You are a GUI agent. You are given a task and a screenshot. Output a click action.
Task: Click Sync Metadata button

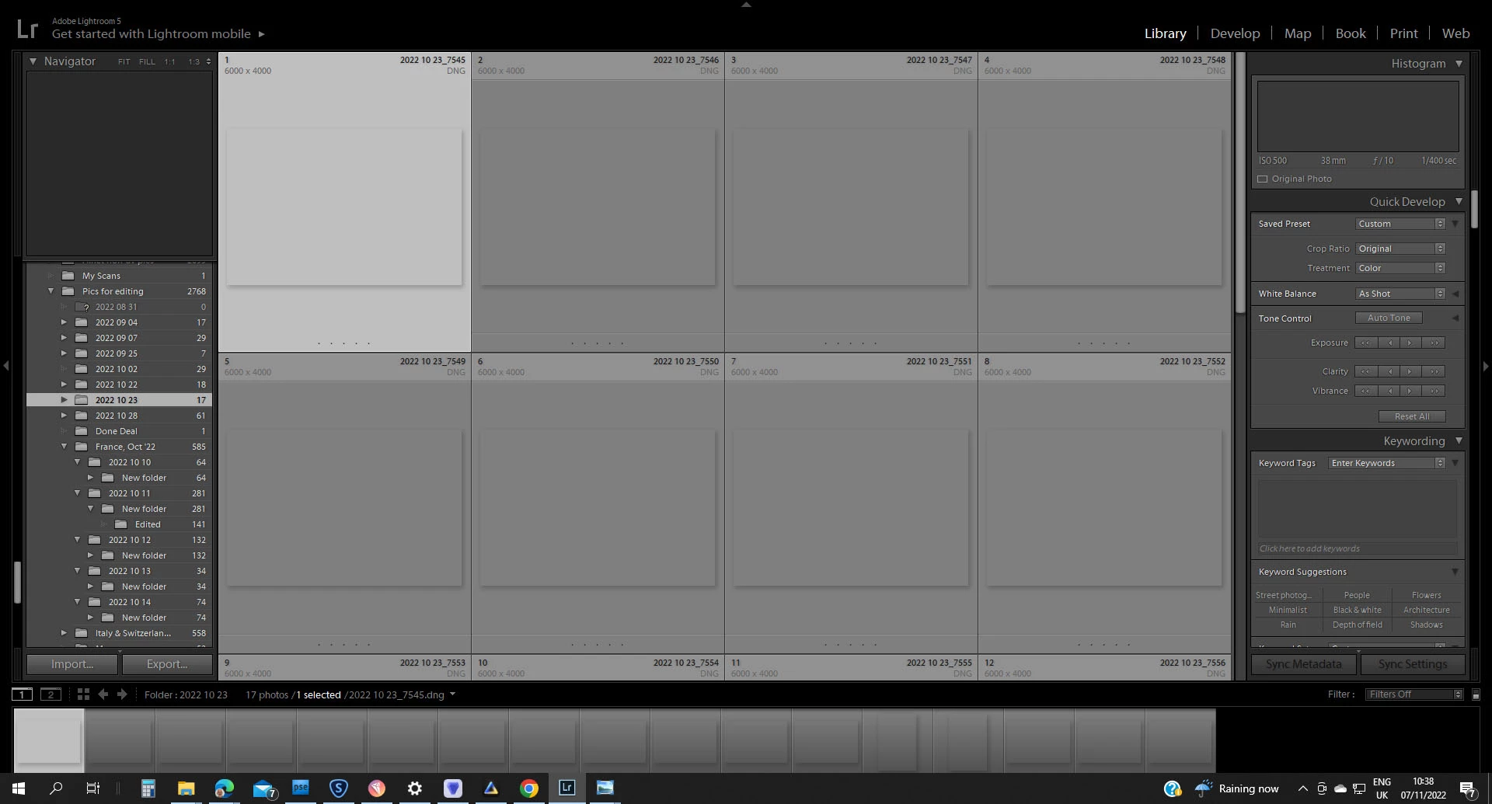click(x=1303, y=664)
